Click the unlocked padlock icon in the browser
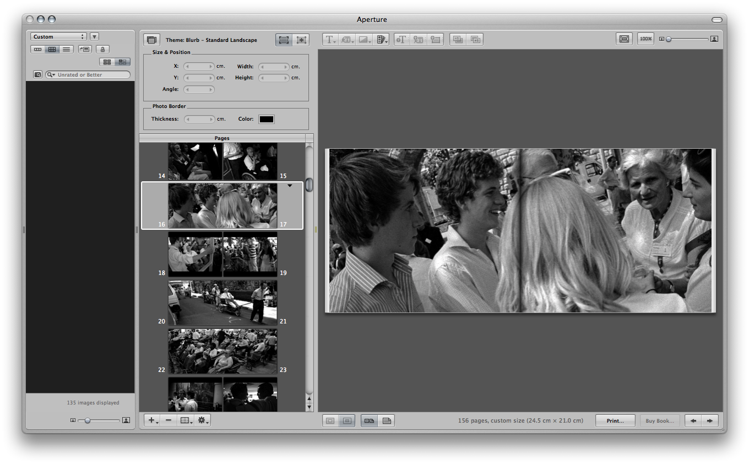This screenshot has width=749, height=464. coord(102,50)
